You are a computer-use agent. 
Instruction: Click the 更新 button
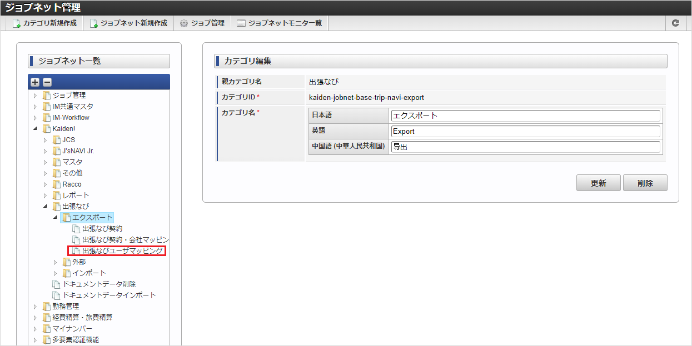coord(599,183)
